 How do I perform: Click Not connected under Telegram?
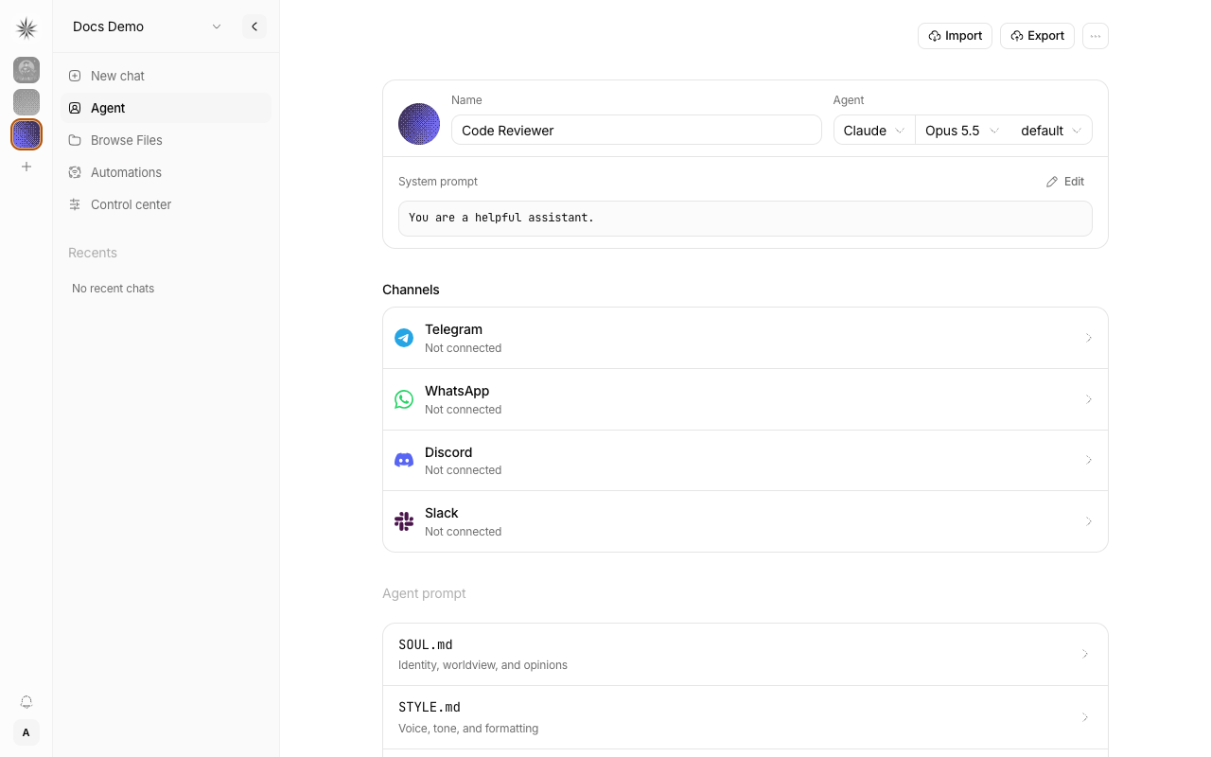click(x=464, y=348)
